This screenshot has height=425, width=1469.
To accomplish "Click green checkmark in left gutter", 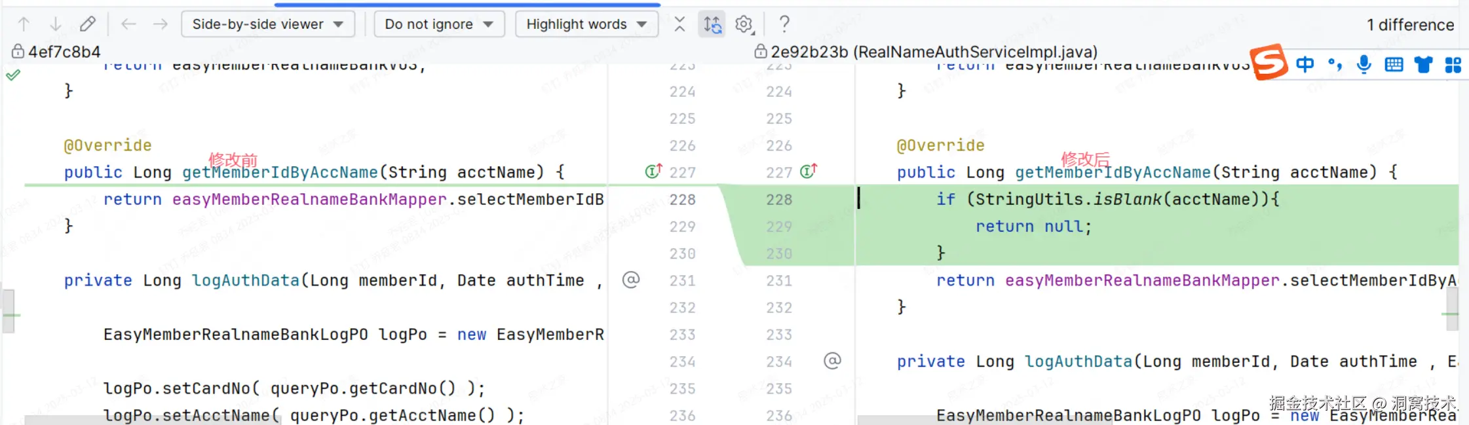I will (x=12, y=75).
